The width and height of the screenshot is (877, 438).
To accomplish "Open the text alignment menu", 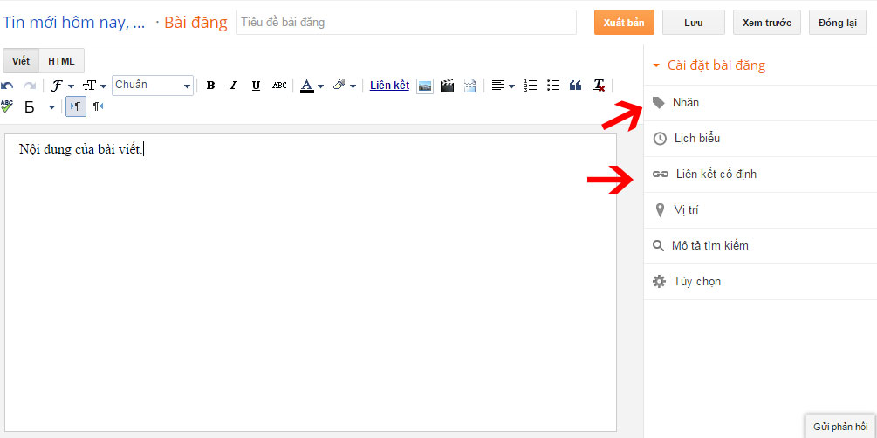I will point(503,86).
